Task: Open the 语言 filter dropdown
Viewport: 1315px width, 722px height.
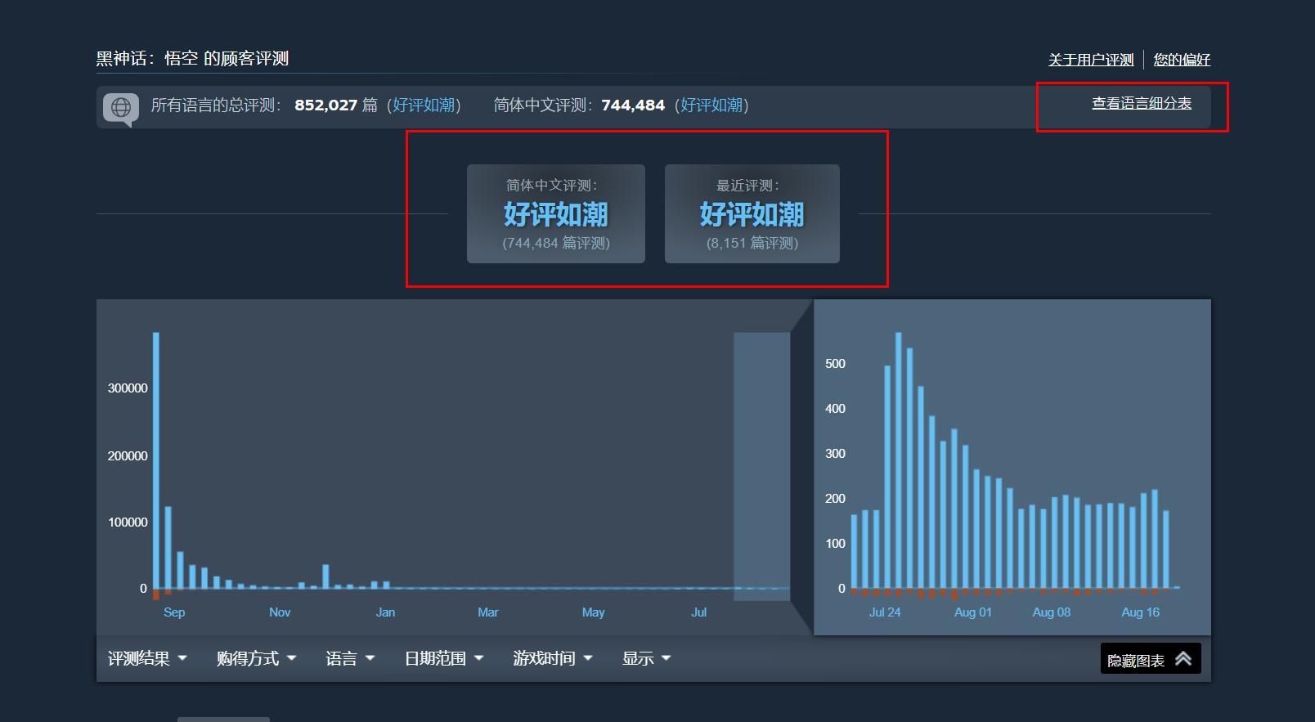Action: pyautogui.click(x=350, y=659)
